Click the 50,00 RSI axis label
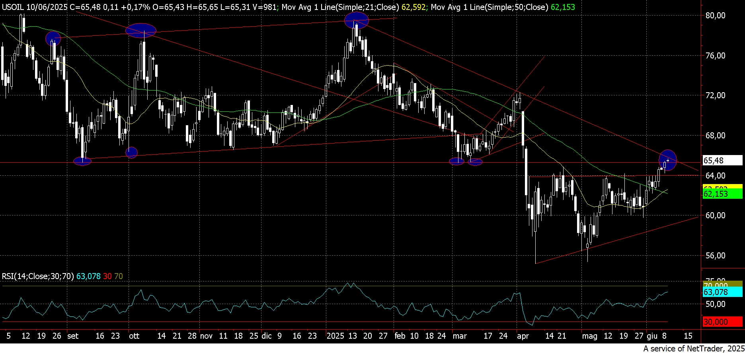The height and width of the screenshot is (353, 745). (715, 304)
